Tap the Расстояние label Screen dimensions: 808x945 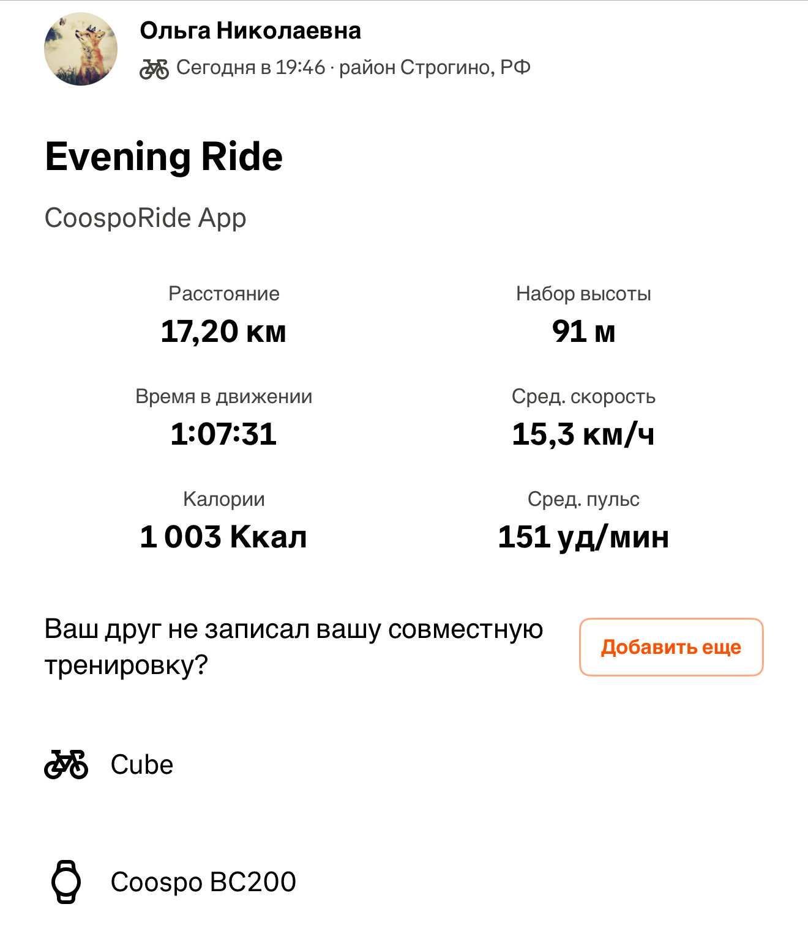point(224,294)
